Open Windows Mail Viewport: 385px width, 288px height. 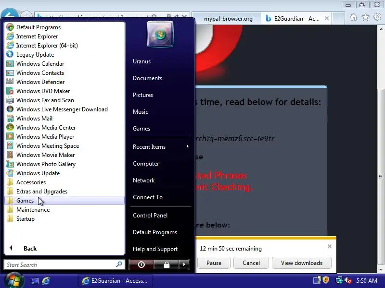(x=64, y=118)
